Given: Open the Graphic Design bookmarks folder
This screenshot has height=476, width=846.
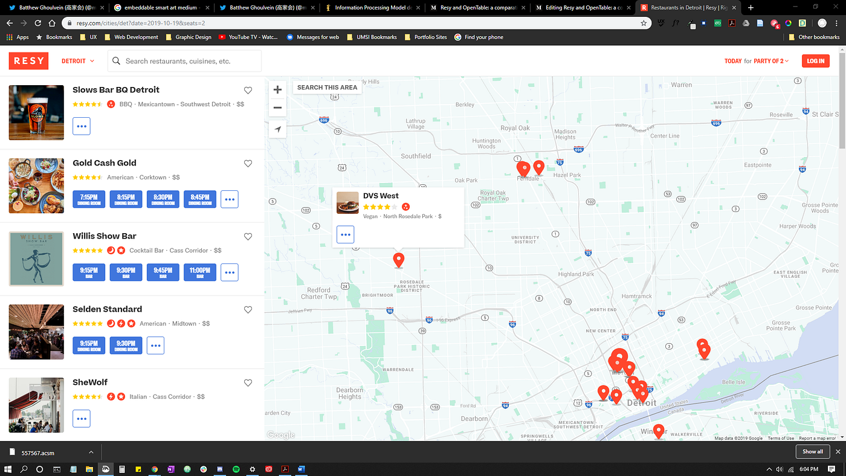Looking at the screenshot, I should click(x=189, y=37).
